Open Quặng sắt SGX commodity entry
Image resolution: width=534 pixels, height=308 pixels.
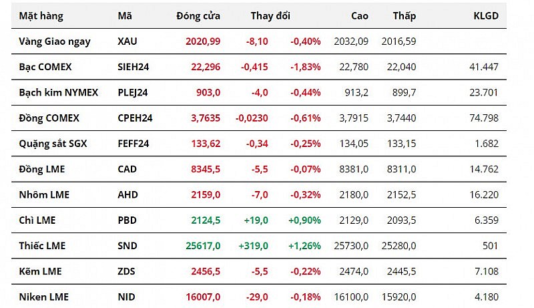(51, 144)
